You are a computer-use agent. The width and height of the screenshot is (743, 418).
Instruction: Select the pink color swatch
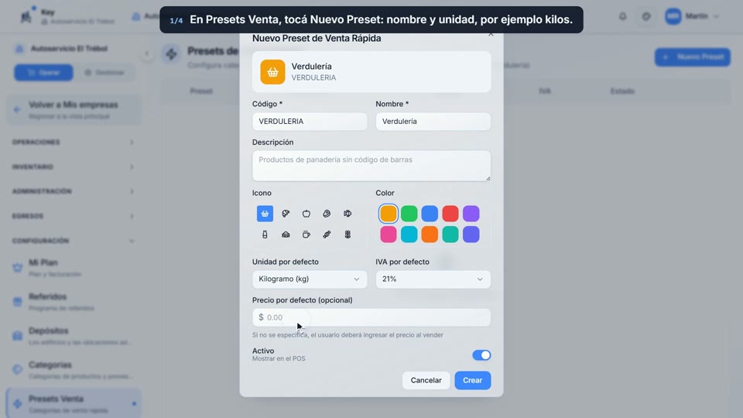(388, 235)
